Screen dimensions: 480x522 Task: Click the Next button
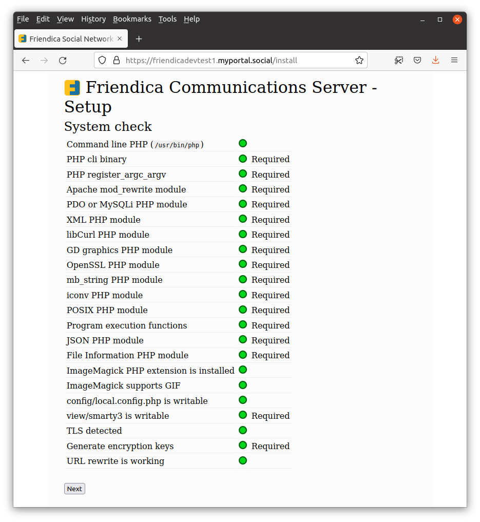point(74,489)
